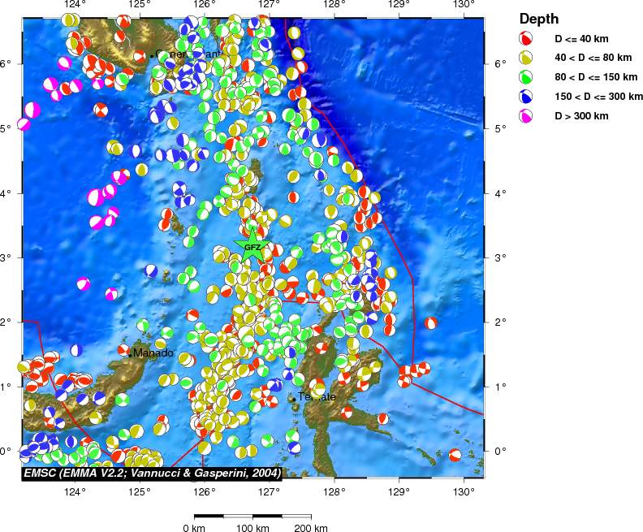Viewport: 643px width, 532px height.
Task: Click the blue 150 < D <= 300 km legend symbol
Action: (x=526, y=97)
